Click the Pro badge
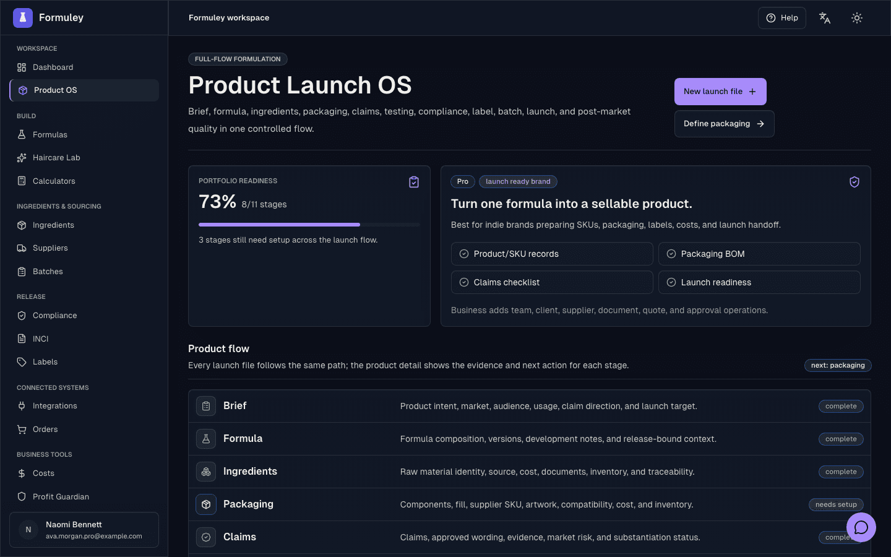891x557 pixels. pos(463,181)
